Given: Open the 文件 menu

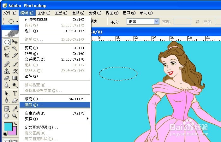Looking at the screenshot, I should (x=10, y=13).
